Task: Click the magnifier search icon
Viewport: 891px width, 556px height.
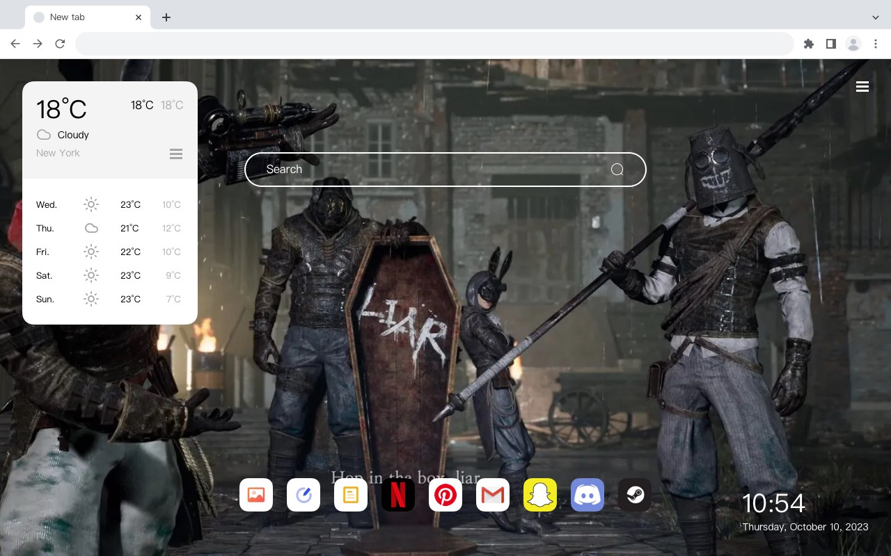Action: pyautogui.click(x=617, y=170)
